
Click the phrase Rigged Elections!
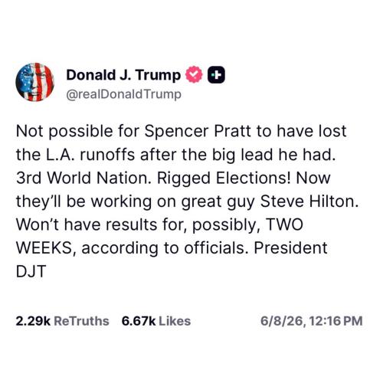click(224, 178)
